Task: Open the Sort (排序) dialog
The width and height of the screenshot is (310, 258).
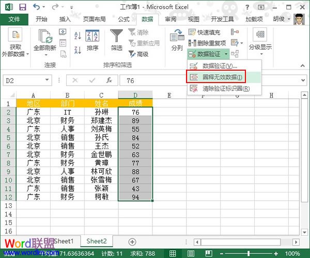Action: click(x=92, y=40)
